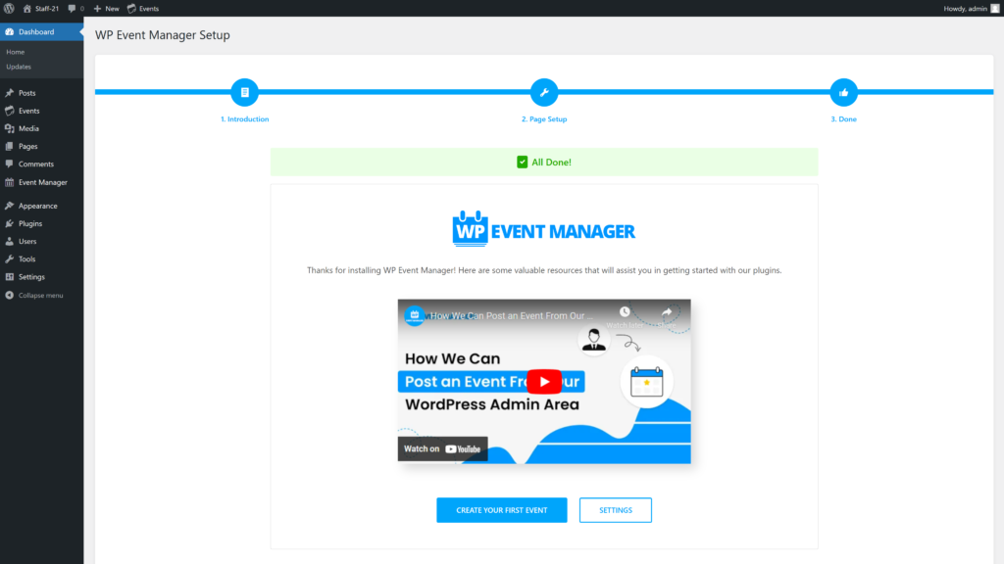This screenshot has height=564, width=1004.
Task: Click Watch on YouTube link in video
Action: tap(443, 448)
